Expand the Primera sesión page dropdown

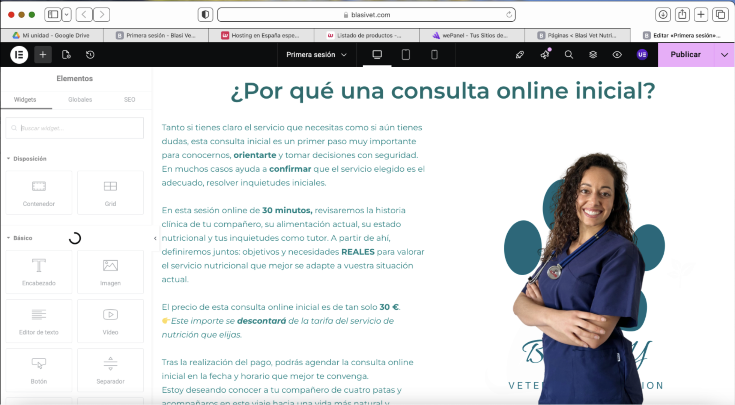tap(316, 55)
